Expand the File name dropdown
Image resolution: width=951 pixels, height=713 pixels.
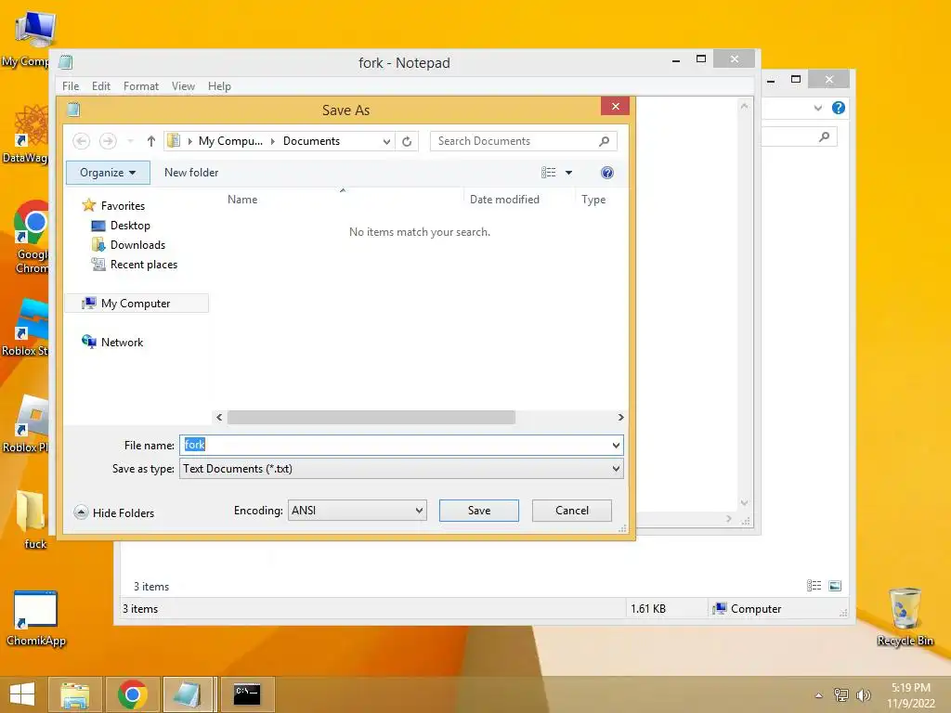(616, 445)
